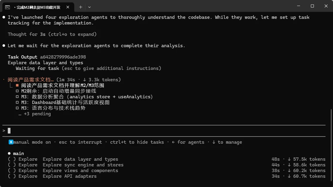Click the terminal icon in the tab
This screenshot has height=187, width=333.
7,7
